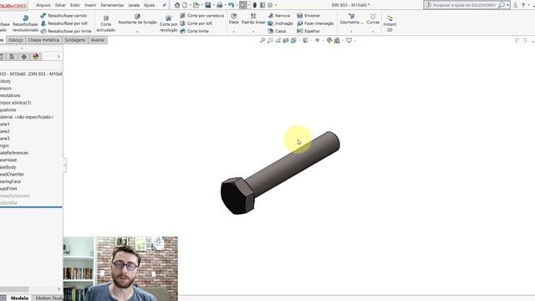Screen dimensions: 535x301
Task: Select the Espelhar tool
Action: (308, 31)
